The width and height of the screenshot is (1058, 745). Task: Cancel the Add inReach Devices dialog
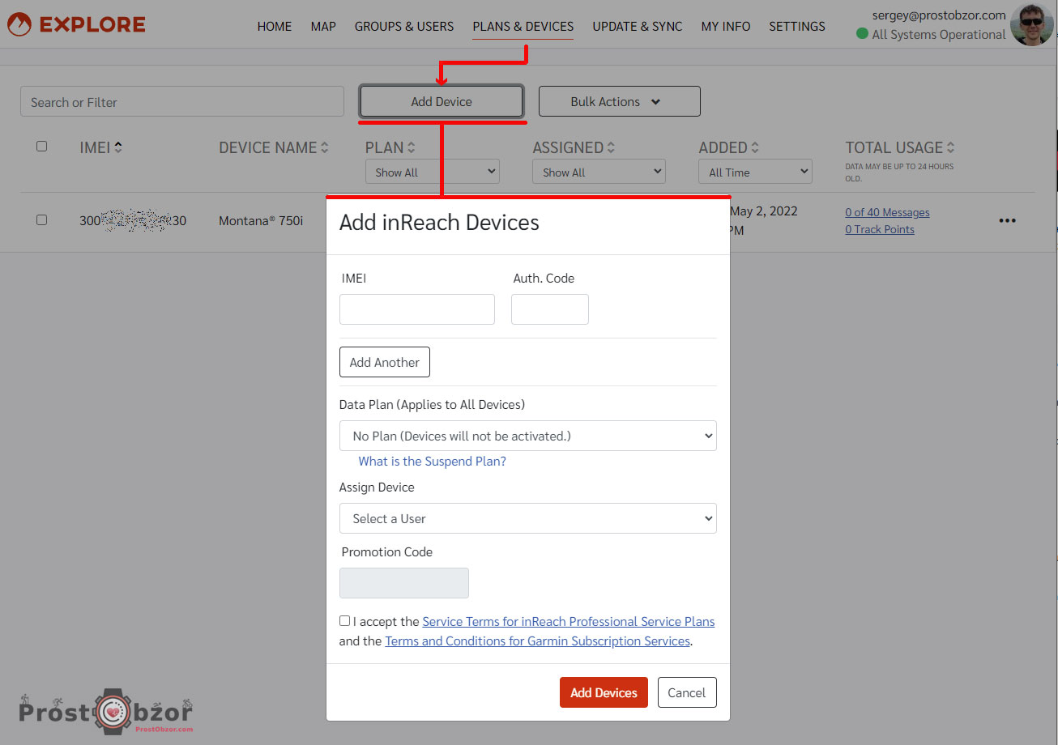pos(686,692)
